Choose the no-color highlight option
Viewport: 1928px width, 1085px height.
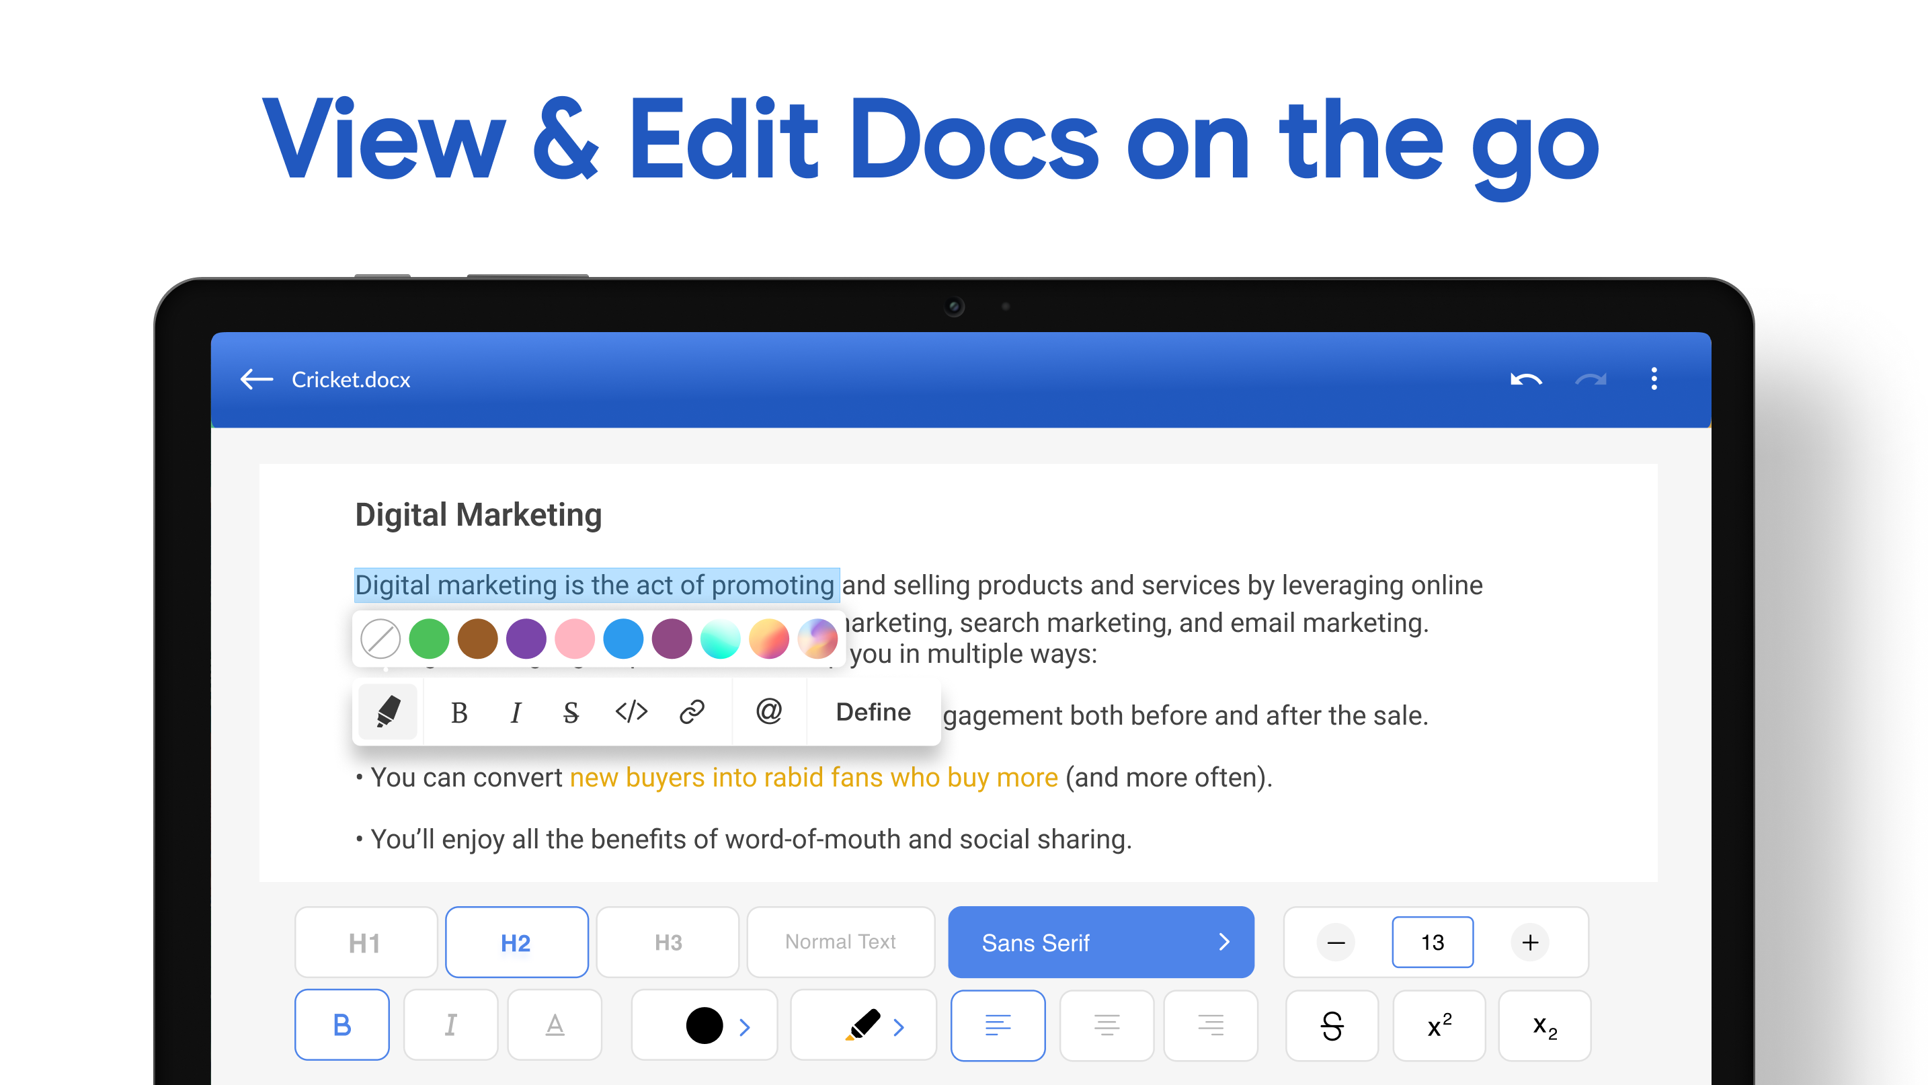(380, 639)
